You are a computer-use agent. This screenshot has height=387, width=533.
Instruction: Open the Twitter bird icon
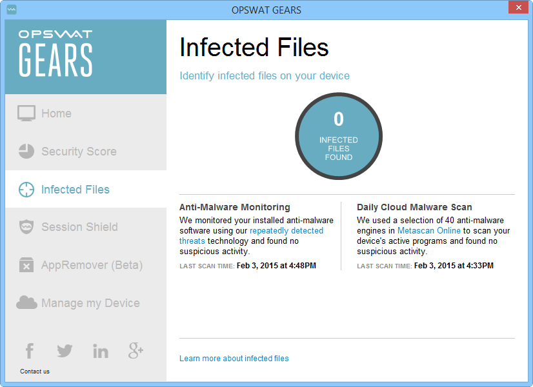point(65,351)
